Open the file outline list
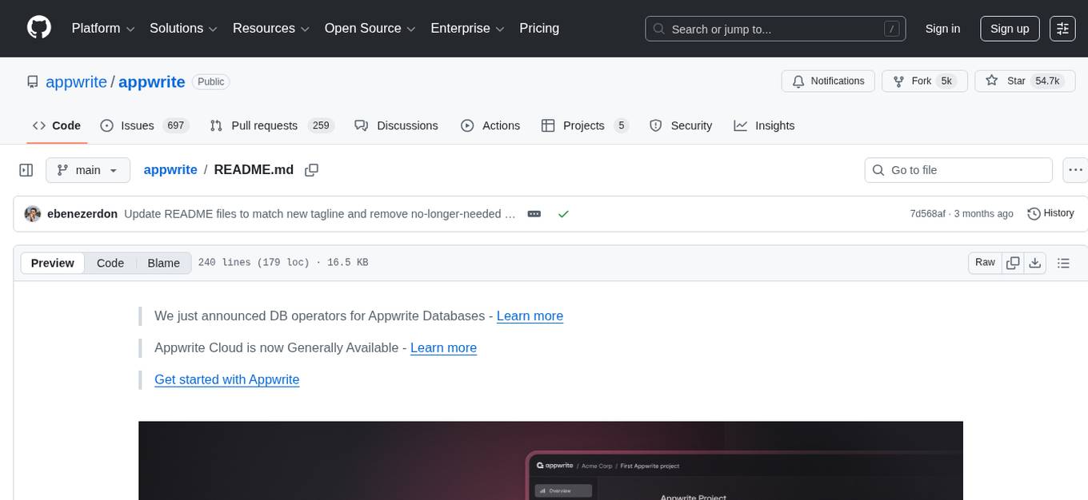Viewport: 1088px width, 500px height. click(x=1063, y=262)
